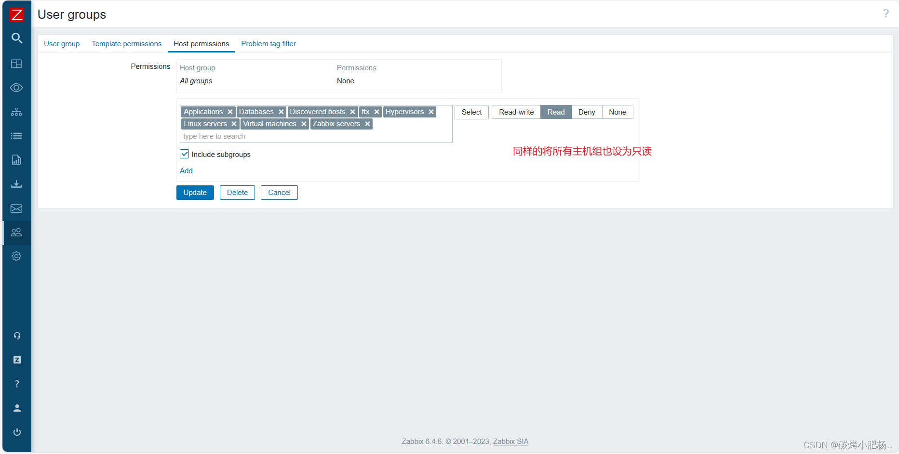Viewport: 899px width, 454px height.
Task: Remove the Hypervisors host group tag
Action: coord(431,112)
